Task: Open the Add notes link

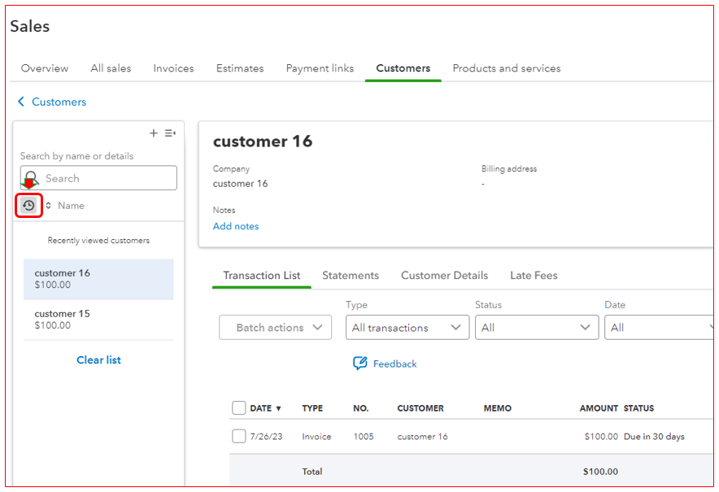Action: (236, 226)
